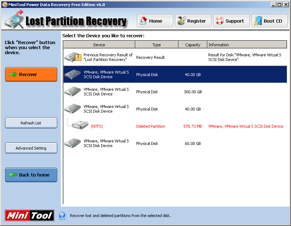The height and width of the screenshot is (226, 291).
Task: Click the '60.00 GB' capacity value
Action: coord(193,143)
